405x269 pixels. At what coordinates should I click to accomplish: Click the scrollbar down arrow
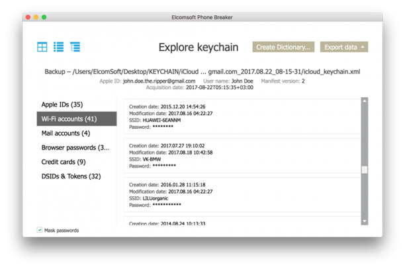click(365, 221)
